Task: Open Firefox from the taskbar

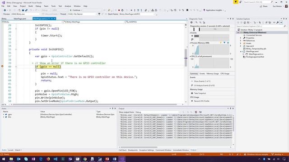Action: (x=48, y=159)
